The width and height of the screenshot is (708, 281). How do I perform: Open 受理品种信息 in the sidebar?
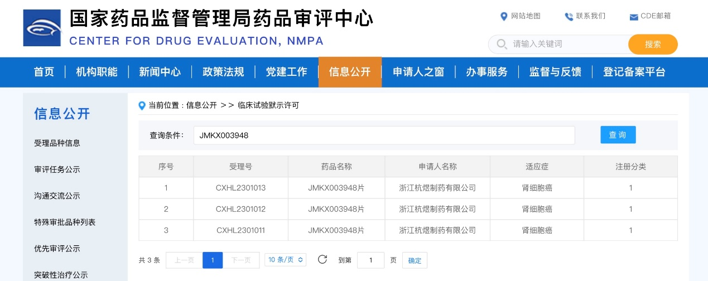(x=57, y=143)
